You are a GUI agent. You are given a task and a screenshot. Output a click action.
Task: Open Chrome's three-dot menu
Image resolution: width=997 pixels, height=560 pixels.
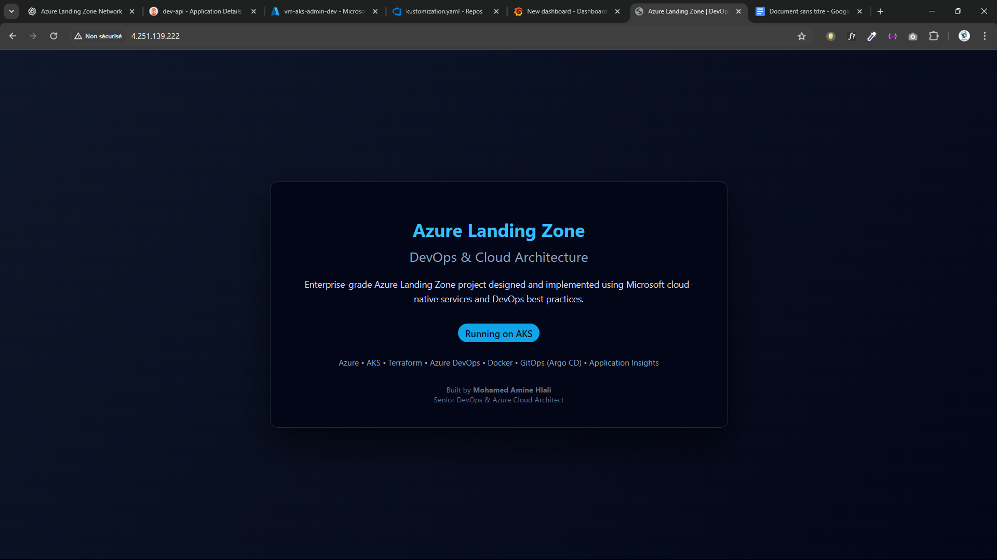point(985,36)
